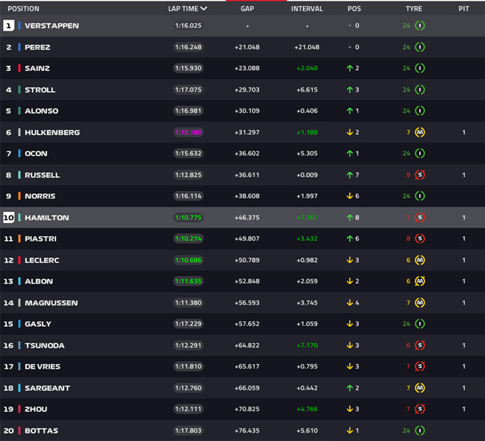Click Hulkenberg's purple lap time 1:10.180
This screenshot has height=441, width=485.
click(188, 132)
